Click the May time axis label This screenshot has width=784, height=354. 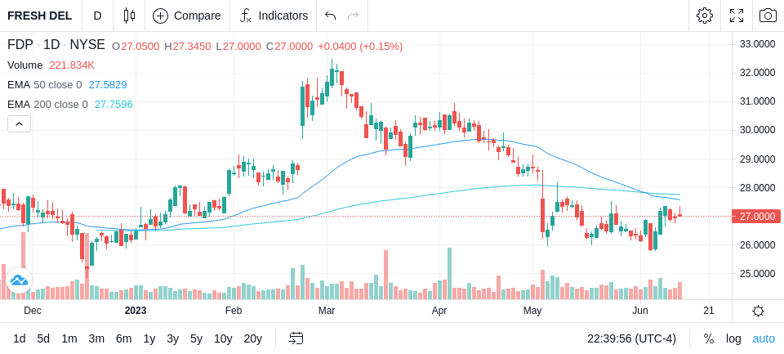(x=532, y=311)
